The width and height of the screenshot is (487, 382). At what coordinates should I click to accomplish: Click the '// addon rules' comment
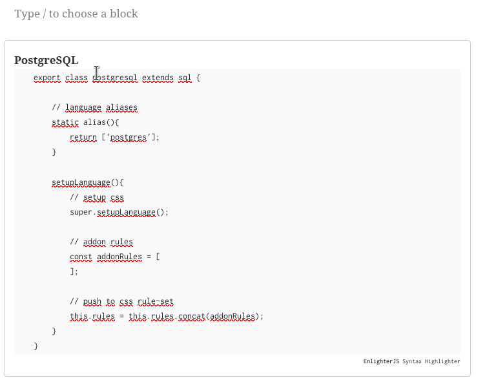click(101, 242)
